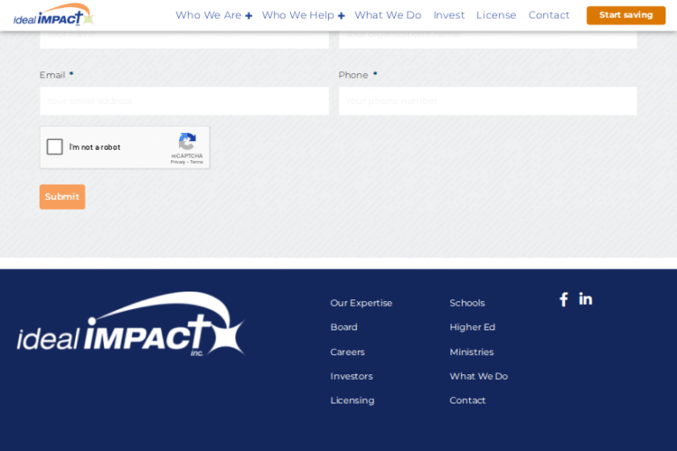Open Facebook page via footer icon
Image resolution: width=677 pixels, height=451 pixels.
click(x=563, y=299)
